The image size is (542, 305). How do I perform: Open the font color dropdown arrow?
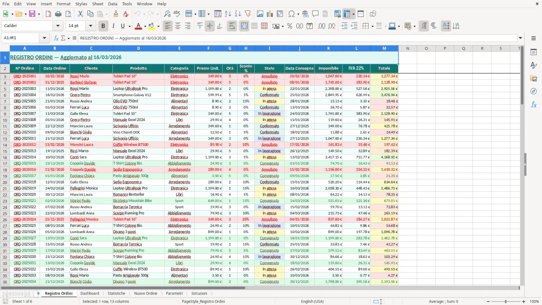(145, 26)
